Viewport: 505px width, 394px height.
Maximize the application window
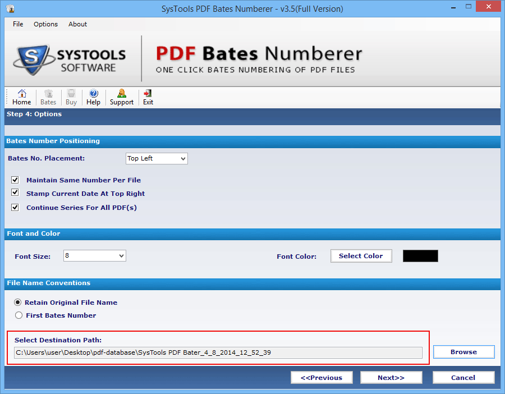pyautogui.click(x=469, y=6)
